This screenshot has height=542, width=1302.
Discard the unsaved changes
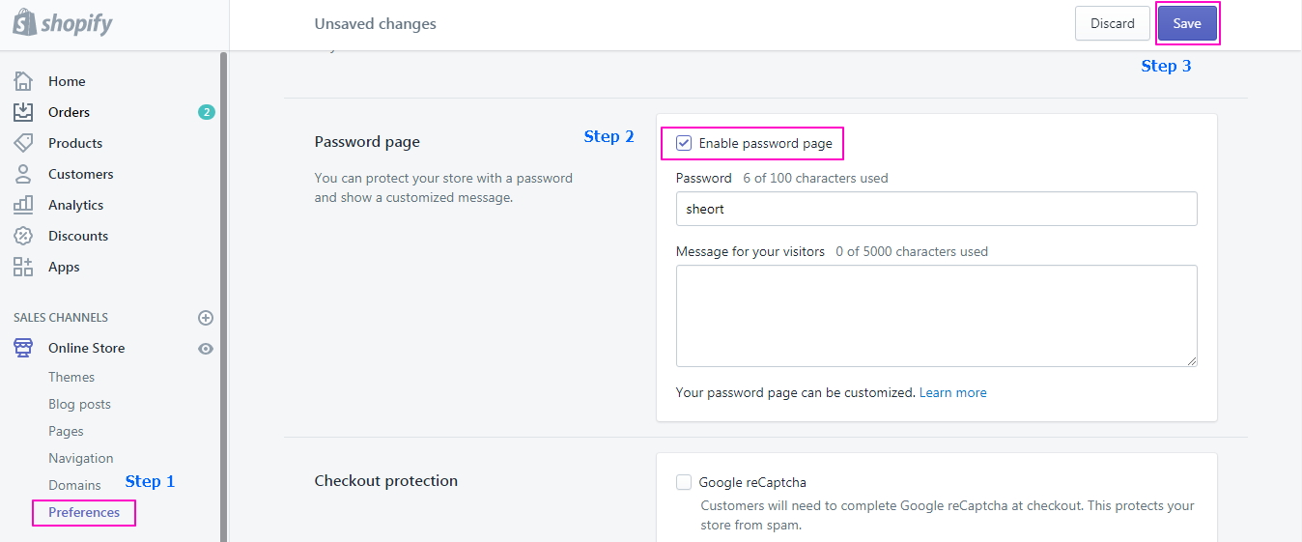(x=1112, y=23)
